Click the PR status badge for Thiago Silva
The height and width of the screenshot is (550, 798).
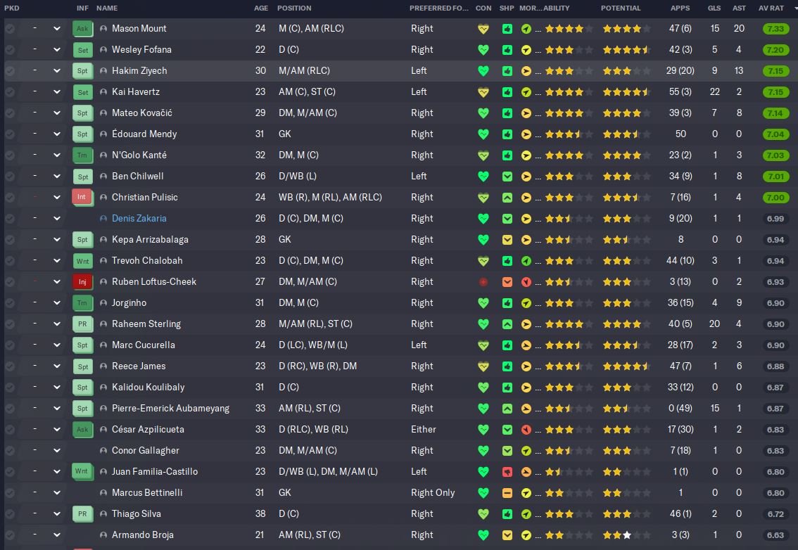pyautogui.click(x=82, y=514)
